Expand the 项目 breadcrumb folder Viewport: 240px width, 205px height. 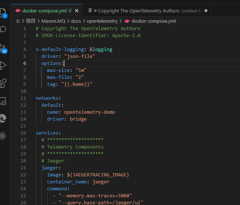click(x=31, y=21)
